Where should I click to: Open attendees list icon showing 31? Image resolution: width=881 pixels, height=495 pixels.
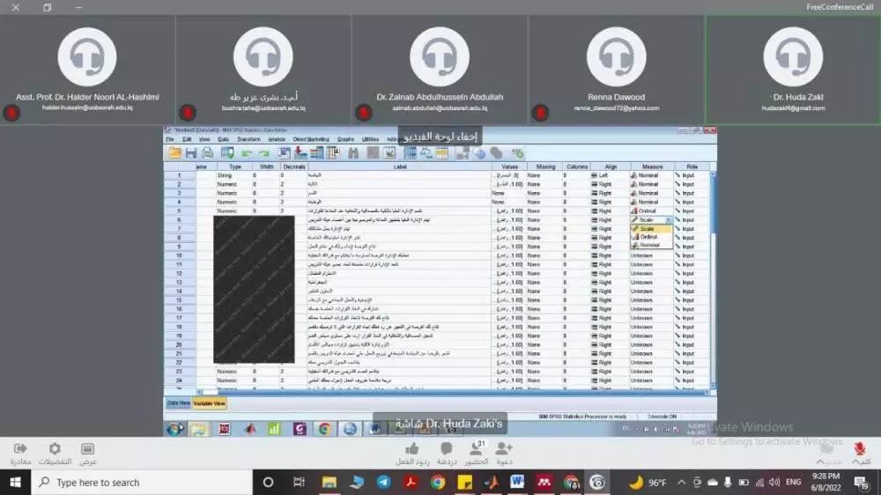coord(476,449)
